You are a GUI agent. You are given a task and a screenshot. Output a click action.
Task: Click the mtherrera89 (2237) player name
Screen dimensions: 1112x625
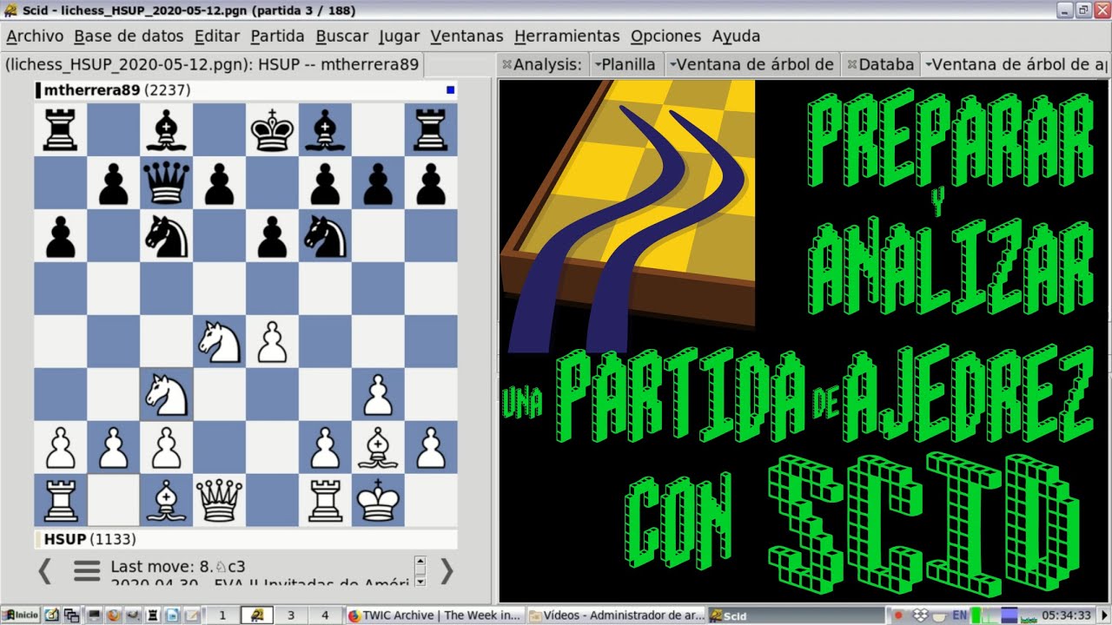(116, 90)
